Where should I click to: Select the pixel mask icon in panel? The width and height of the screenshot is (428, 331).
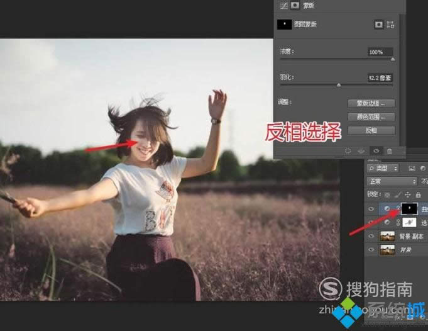click(x=378, y=25)
